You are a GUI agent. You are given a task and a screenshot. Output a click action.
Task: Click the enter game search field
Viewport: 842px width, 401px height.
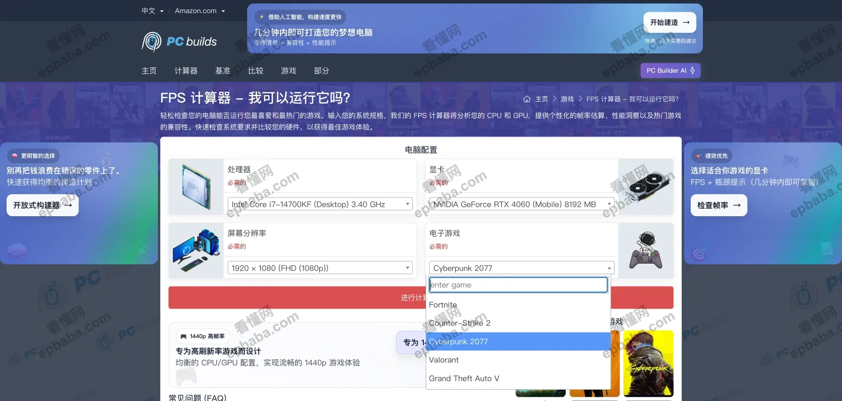[518, 285]
